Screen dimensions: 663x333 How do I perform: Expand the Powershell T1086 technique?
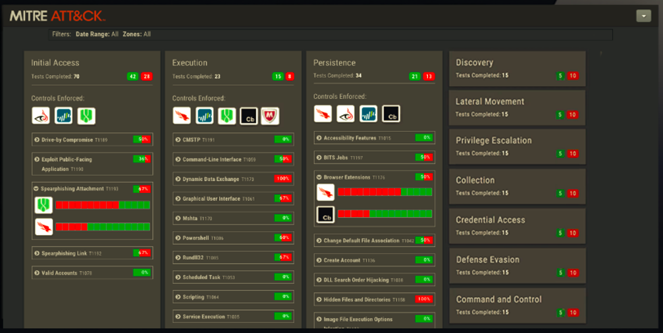click(234, 238)
